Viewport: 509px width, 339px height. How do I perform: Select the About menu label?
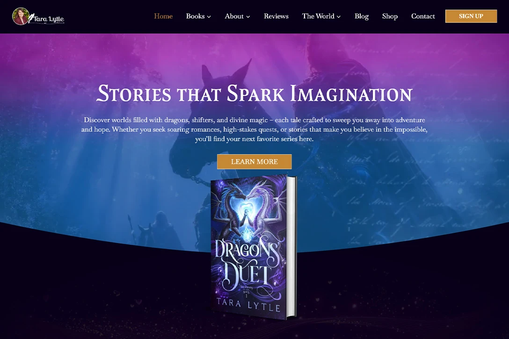coord(234,16)
